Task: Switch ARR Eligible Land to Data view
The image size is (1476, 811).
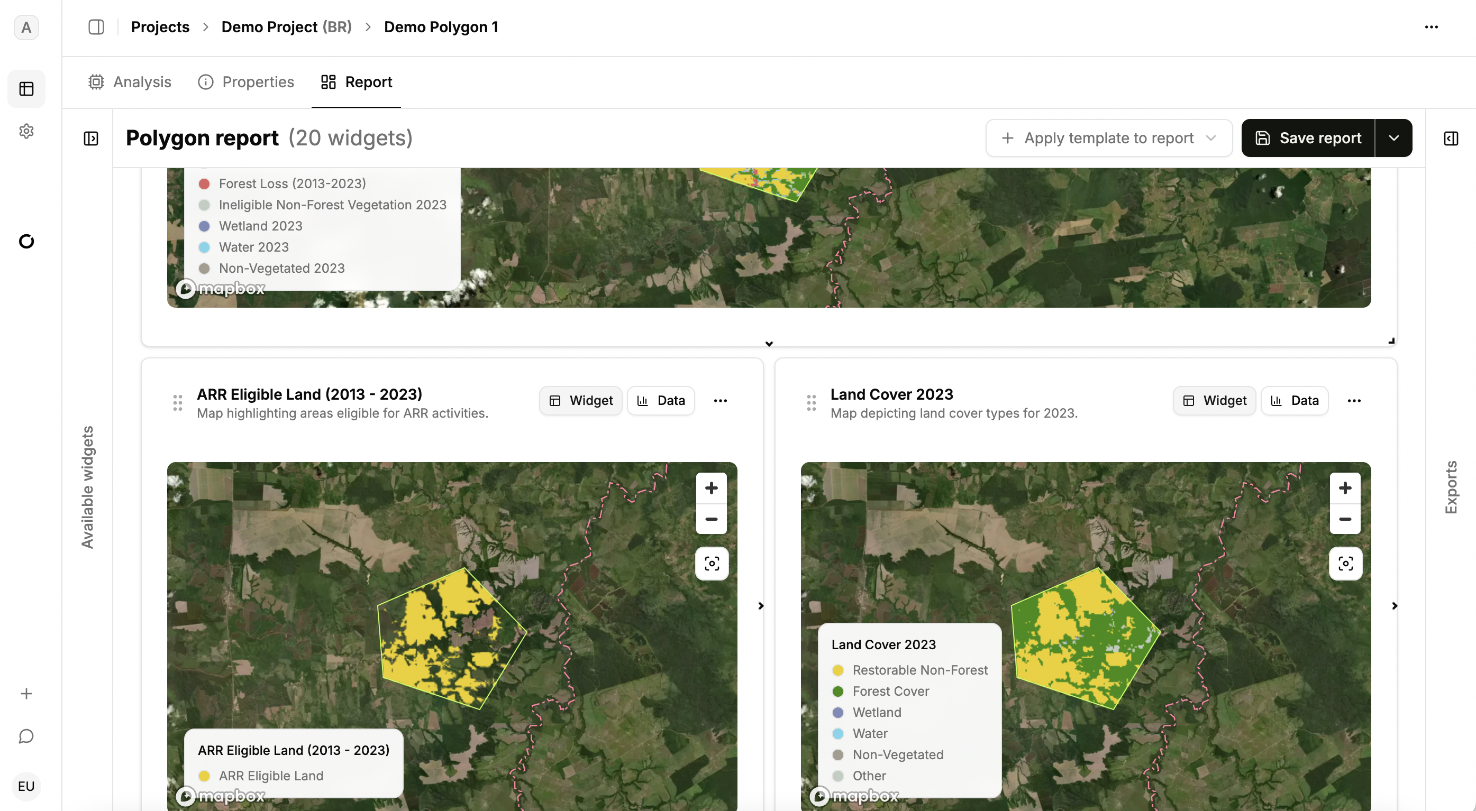Action: pos(661,400)
